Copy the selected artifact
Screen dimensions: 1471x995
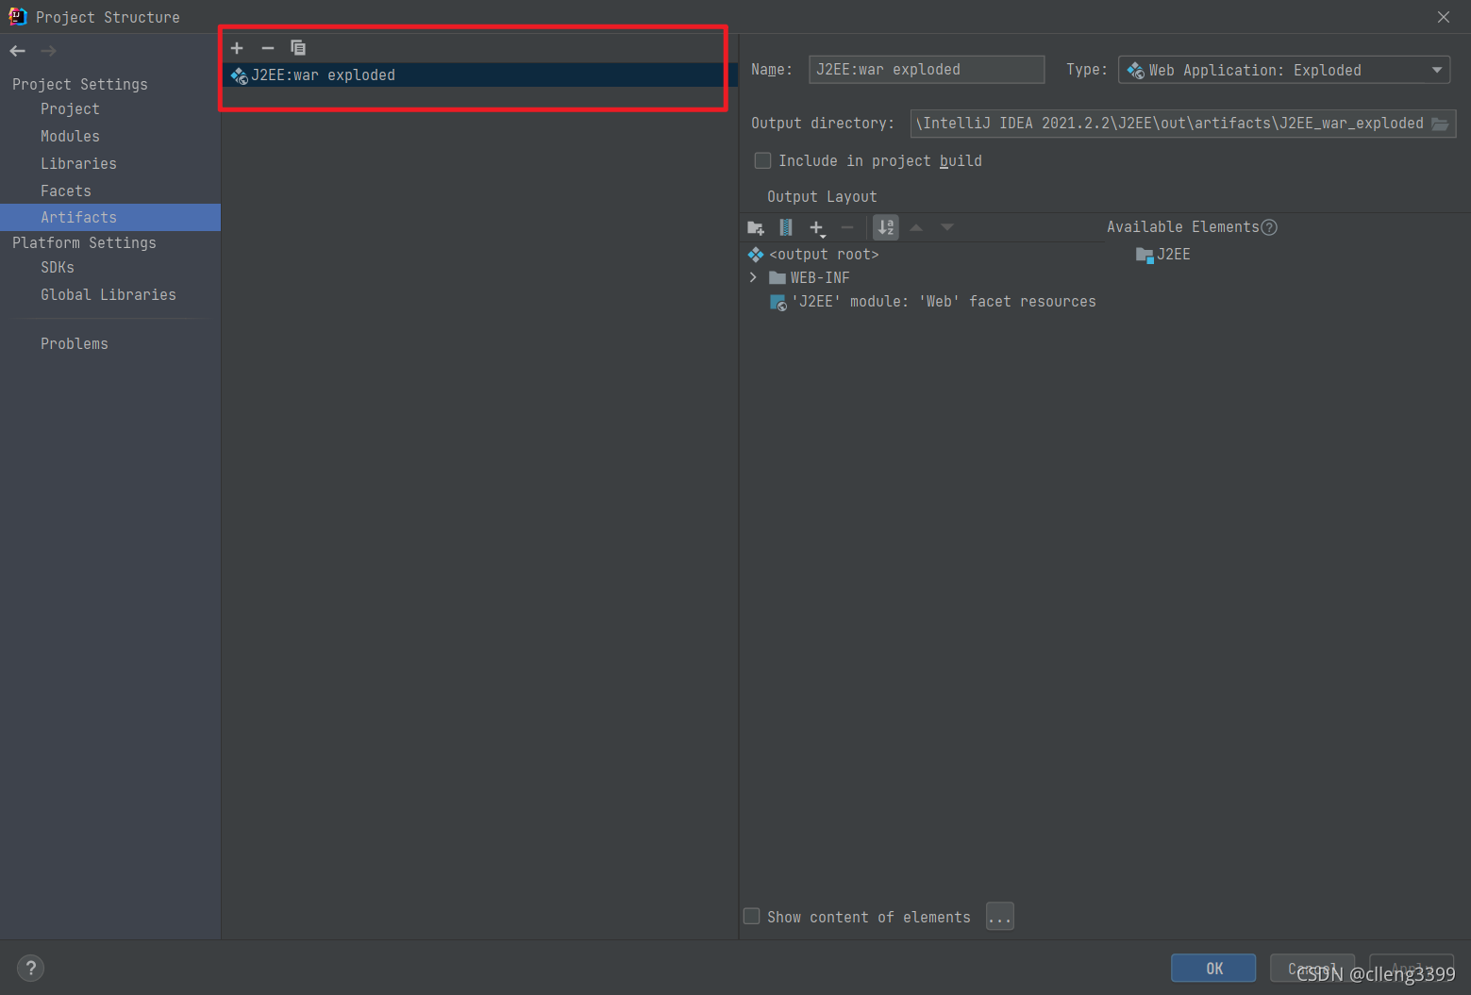click(298, 48)
